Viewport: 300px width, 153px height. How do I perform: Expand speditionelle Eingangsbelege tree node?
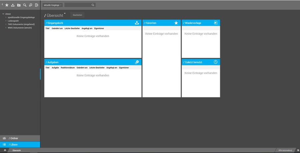click(x=6, y=17)
